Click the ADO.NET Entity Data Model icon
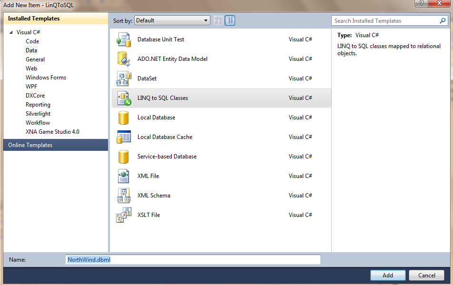 point(124,59)
